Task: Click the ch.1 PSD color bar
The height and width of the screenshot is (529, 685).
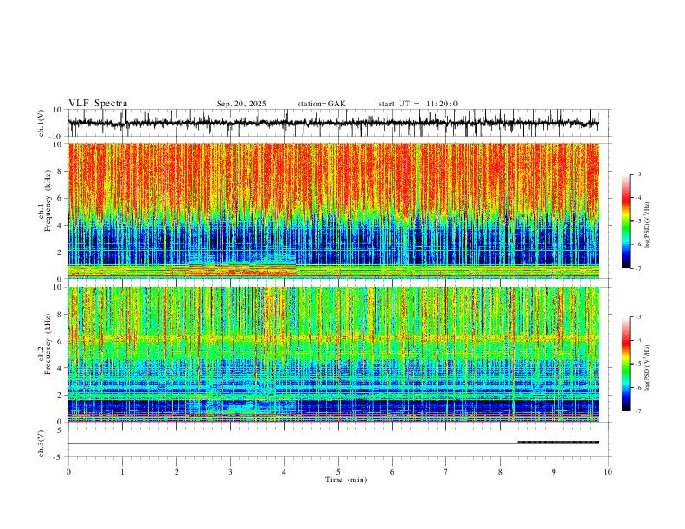Action: [x=626, y=221]
